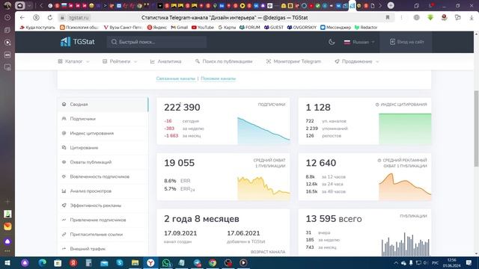The height and width of the screenshot is (269, 479).
Task: Open the Windows notification center icon
Action: coord(469,263)
